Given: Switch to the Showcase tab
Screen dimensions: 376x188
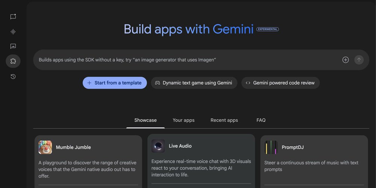Looking at the screenshot, I should tap(145, 120).
